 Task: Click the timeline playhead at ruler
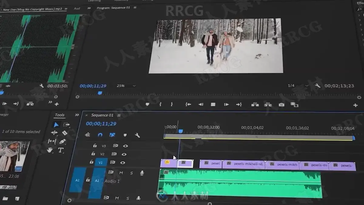[x=180, y=131]
